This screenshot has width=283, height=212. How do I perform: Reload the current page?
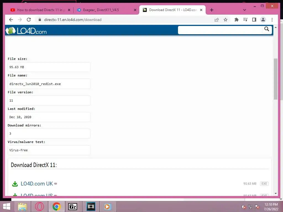coord(29,20)
